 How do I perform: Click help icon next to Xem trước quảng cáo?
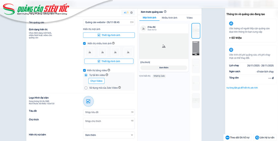(165, 12)
